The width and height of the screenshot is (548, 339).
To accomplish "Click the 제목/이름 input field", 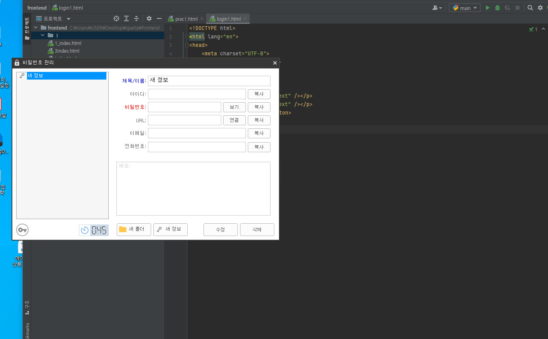I will point(209,81).
